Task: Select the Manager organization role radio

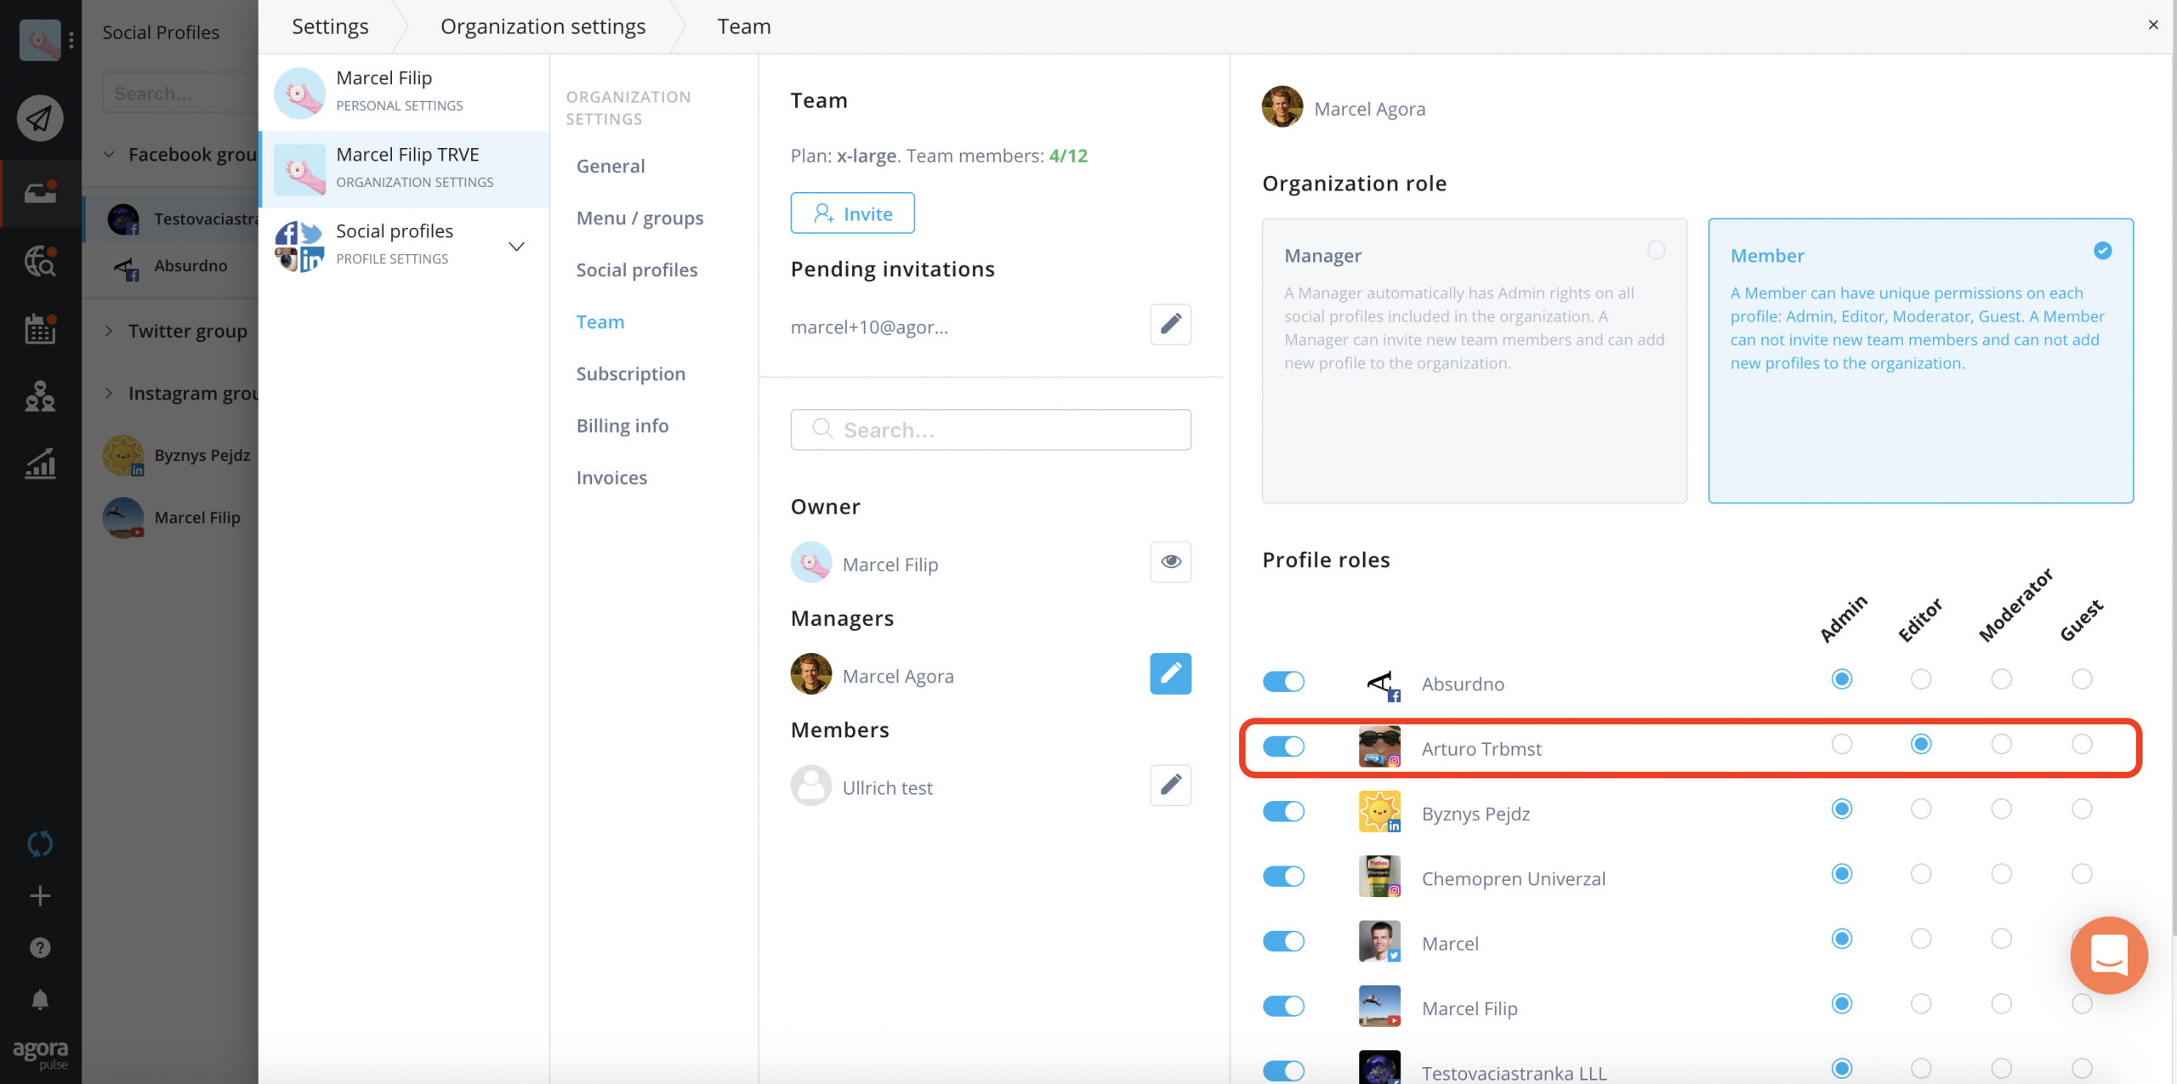Action: (x=1656, y=250)
